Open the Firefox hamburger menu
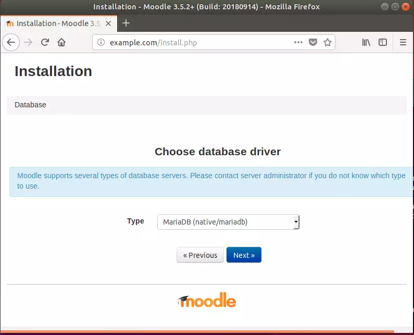The height and width of the screenshot is (335, 414). [x=403, y=42]
